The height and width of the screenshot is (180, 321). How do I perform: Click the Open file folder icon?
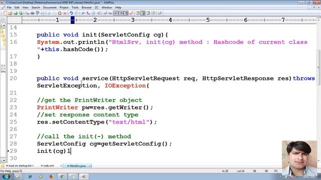pyautogui.click(x=10, y=13)
